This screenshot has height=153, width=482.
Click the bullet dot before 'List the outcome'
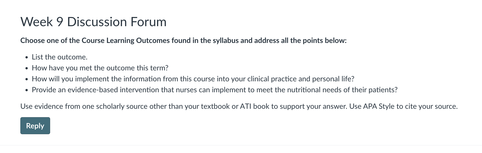pyautogui.click(x=27, y=57)
